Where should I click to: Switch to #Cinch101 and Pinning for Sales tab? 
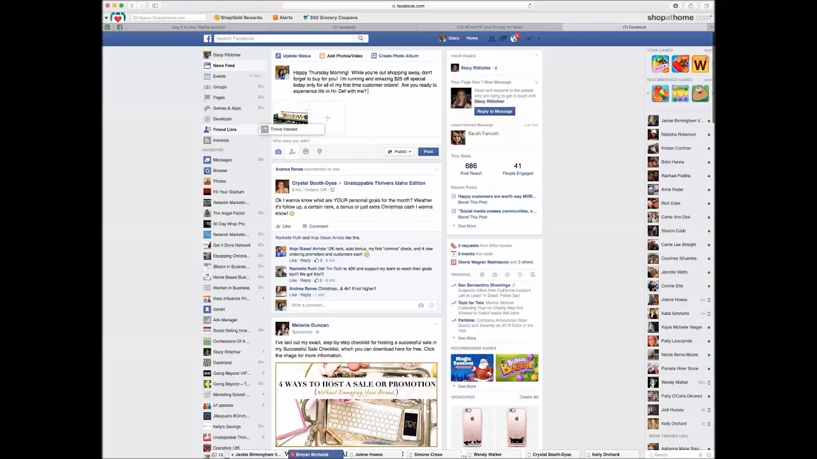(x=490, y=27)
